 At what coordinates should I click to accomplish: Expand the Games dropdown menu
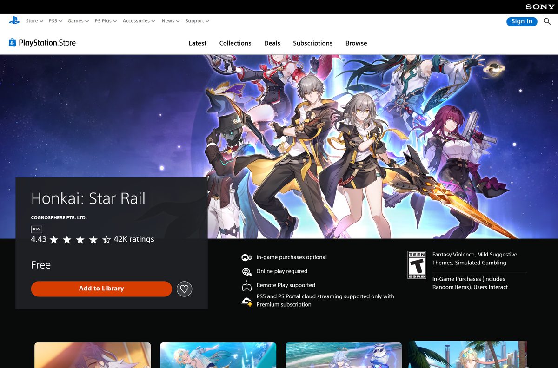[x=78, y=21]
